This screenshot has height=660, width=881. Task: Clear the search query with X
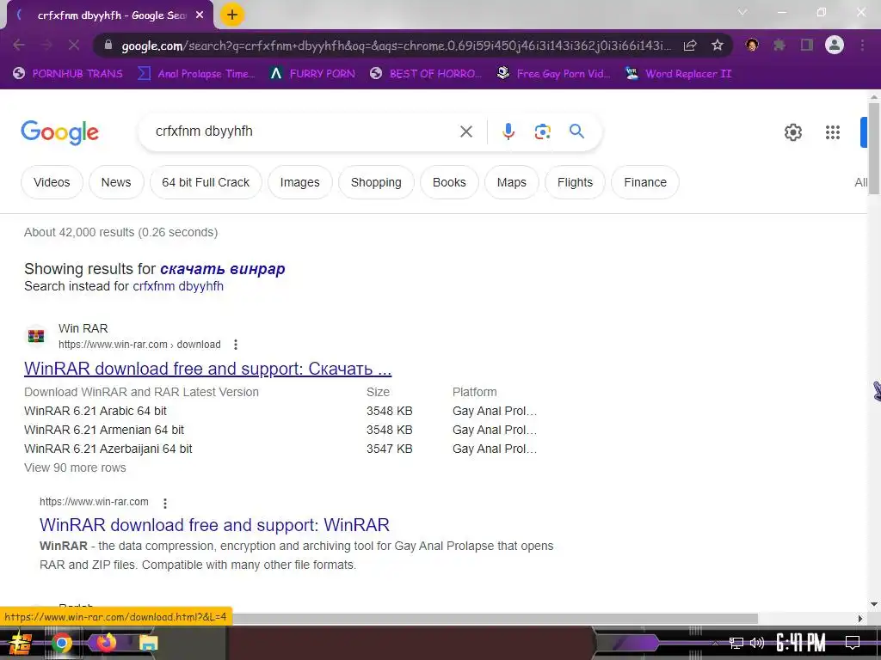pyautogui.click(x=465, y=131)
